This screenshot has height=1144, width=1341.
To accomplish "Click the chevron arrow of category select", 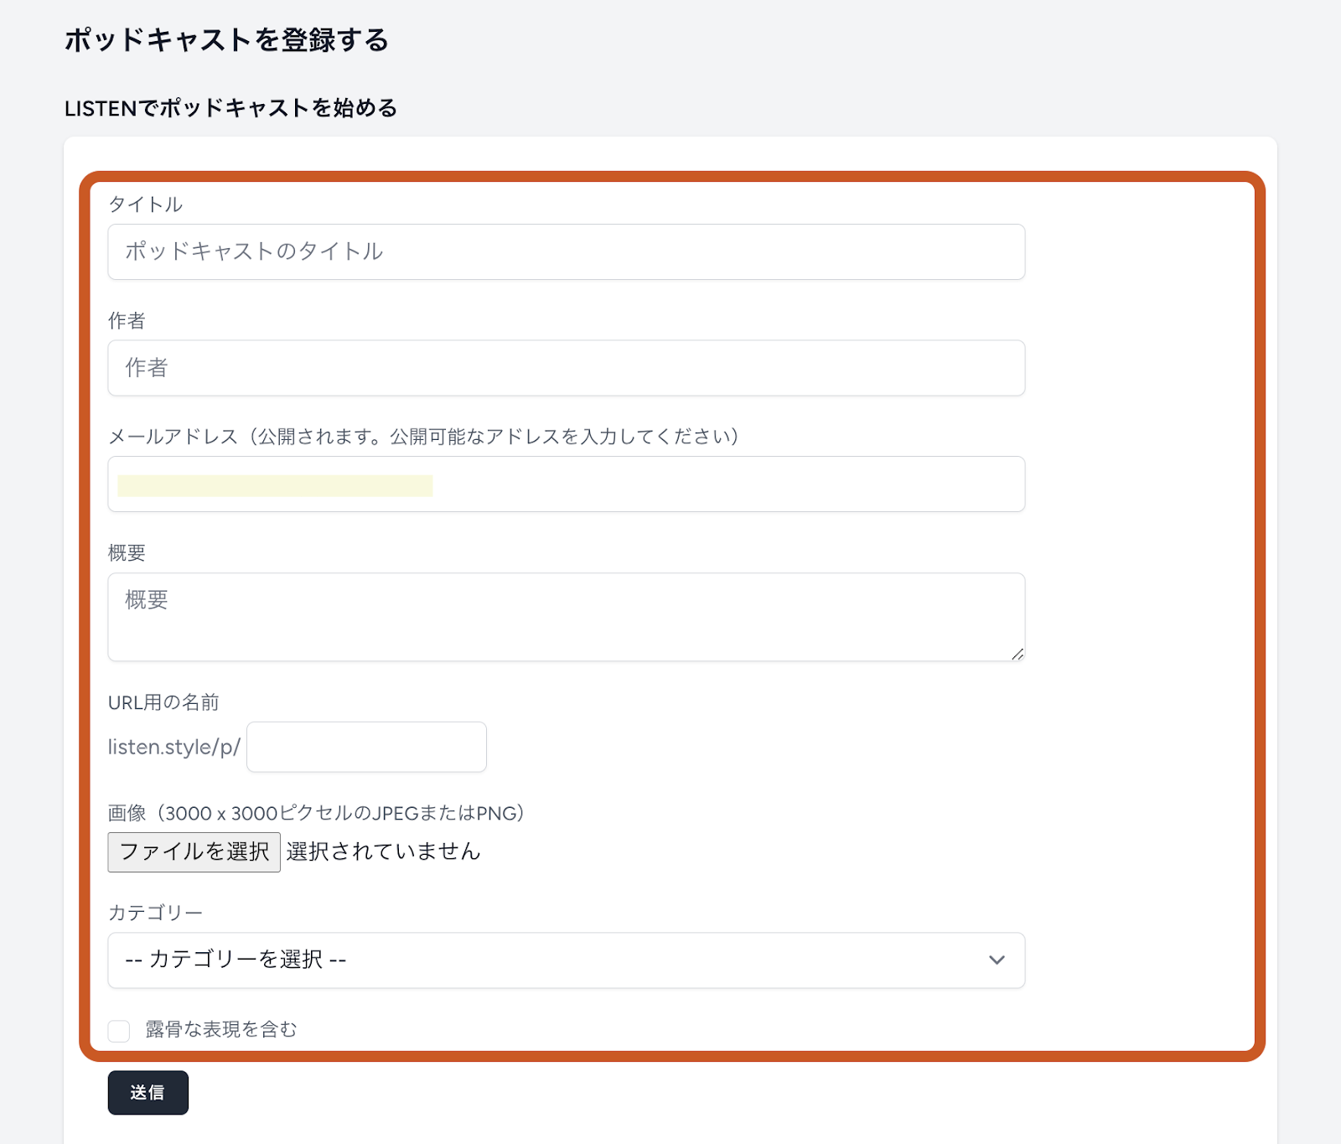I will [997, 960].
